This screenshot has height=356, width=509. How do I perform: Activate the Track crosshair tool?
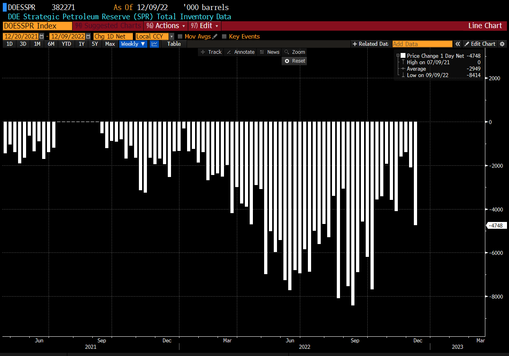point(211,52)
